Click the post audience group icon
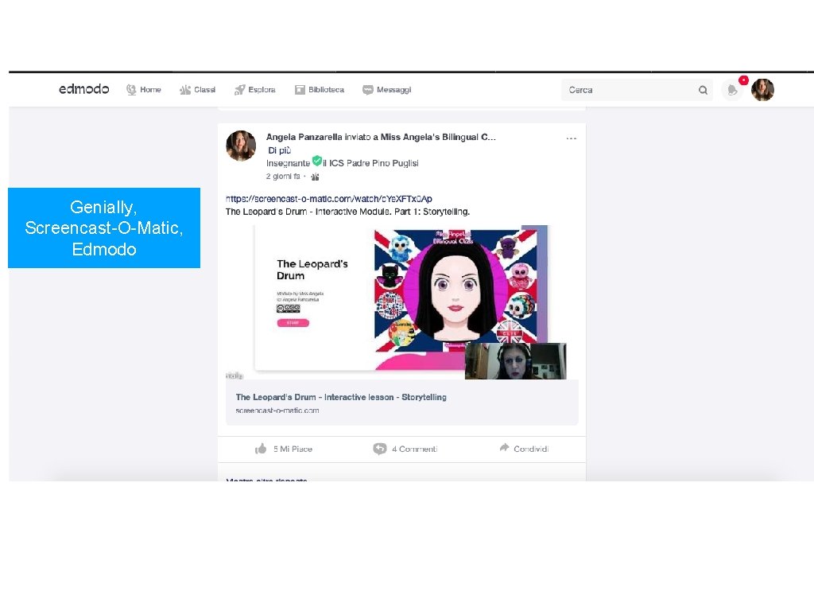This screenshot has width=814, height=611. click(315, 177)
